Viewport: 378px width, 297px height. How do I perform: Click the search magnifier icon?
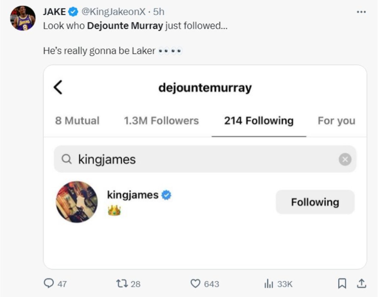tap(66, 159)
